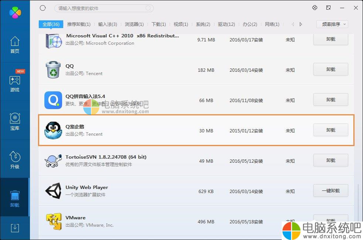363x240 pixels.
Task: Focus the software search input field
Action: [104, 9]
